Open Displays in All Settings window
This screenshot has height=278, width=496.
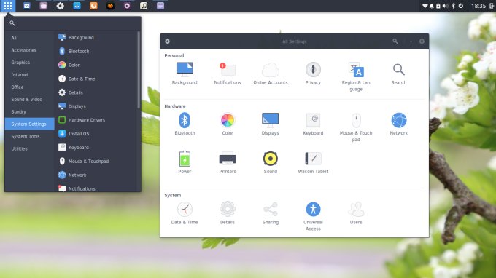pyautogui.click(x=270, y=124)
